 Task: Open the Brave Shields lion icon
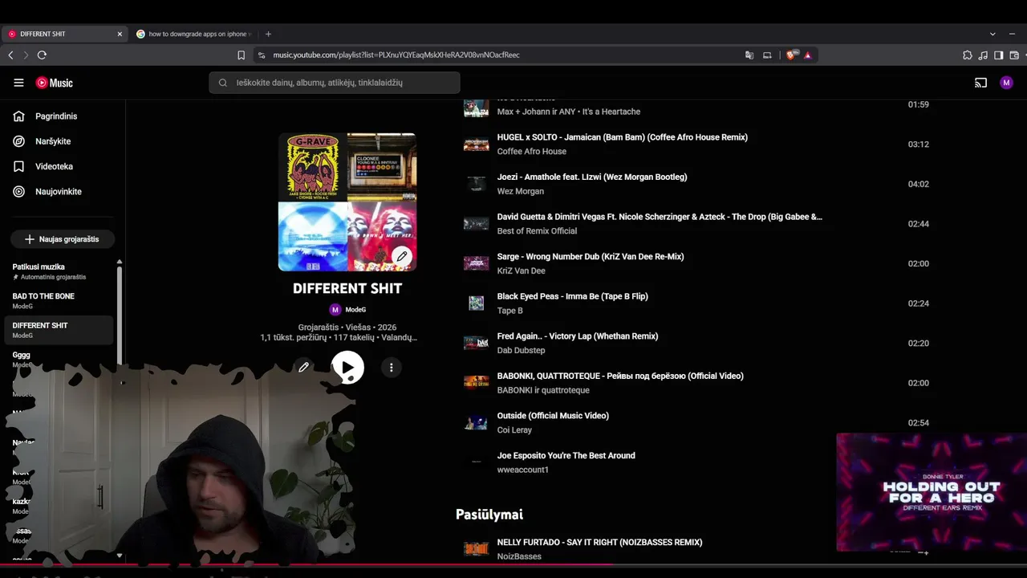pyautogui.click(x=791, y=55)
